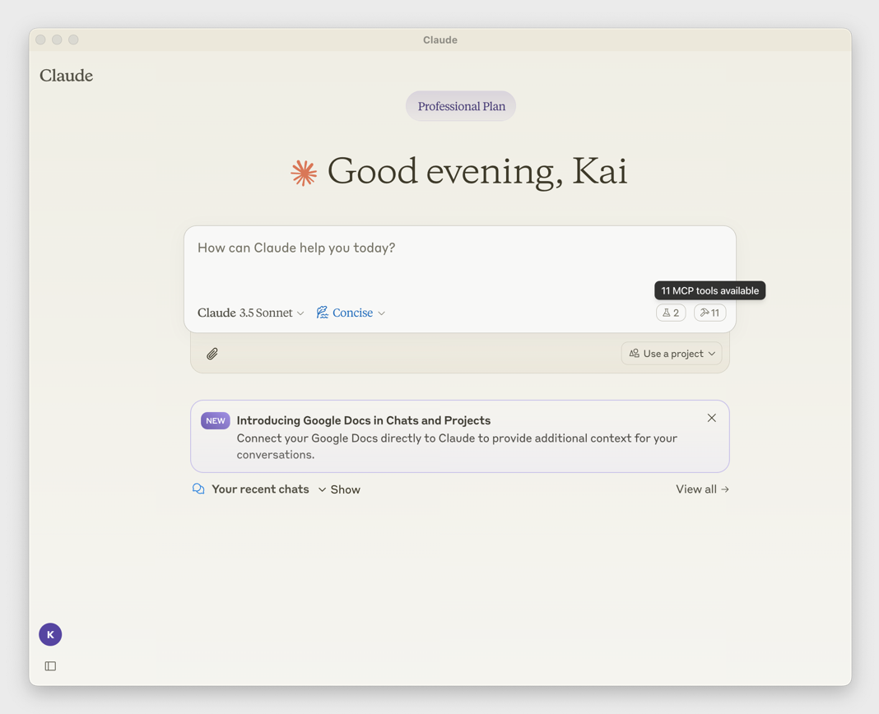879x714 pixels.
Task: Click the yellow minimize window button
Action: (x=57, y=39)
